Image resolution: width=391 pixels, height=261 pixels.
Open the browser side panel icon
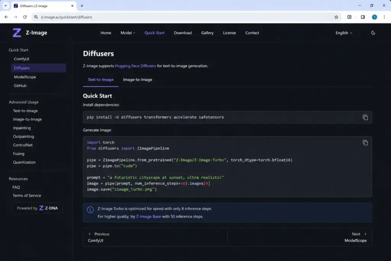(x=363, y=17)
